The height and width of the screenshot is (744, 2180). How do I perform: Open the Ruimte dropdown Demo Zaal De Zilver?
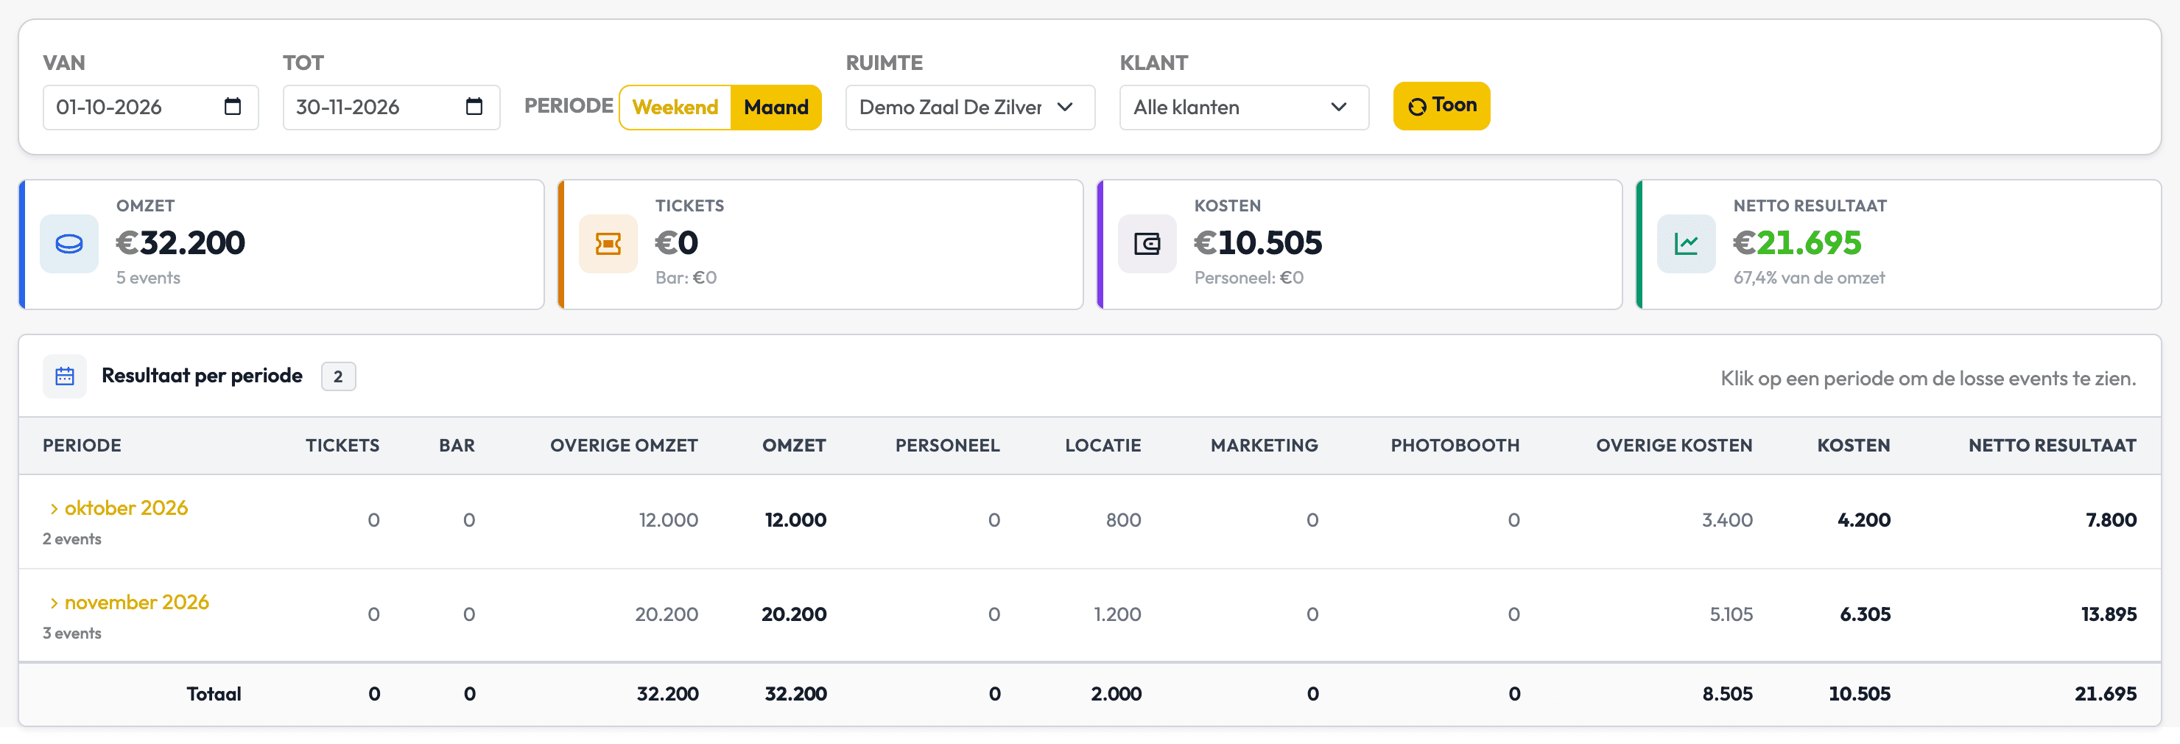(970, 108)
